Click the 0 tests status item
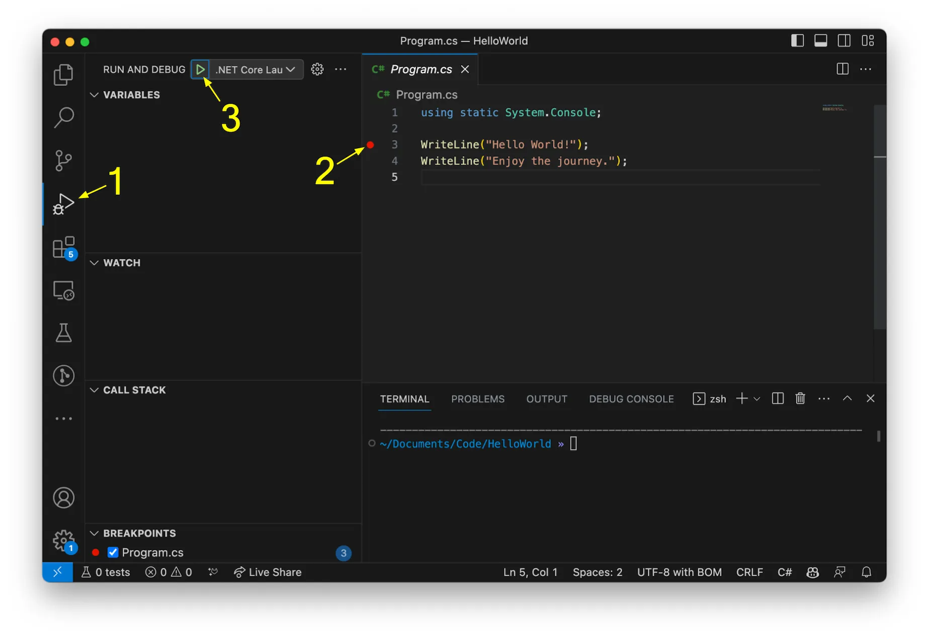 click(106, 572)
